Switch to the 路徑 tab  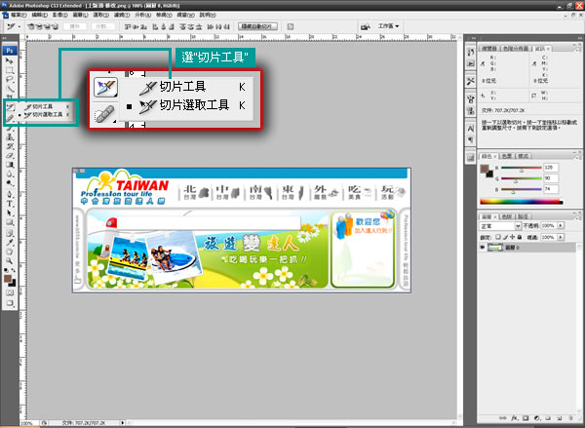coord(523,216)
